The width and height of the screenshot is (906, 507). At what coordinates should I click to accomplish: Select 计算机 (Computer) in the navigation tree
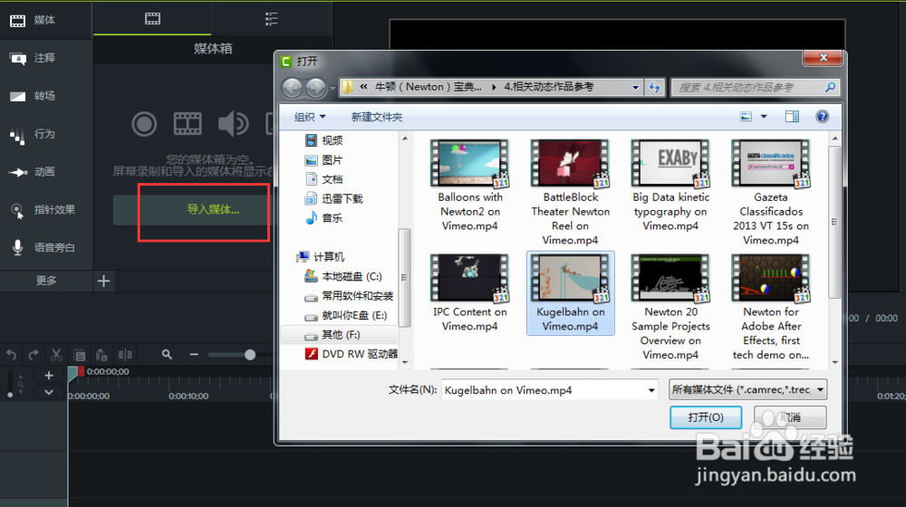(x=320, y=257)
